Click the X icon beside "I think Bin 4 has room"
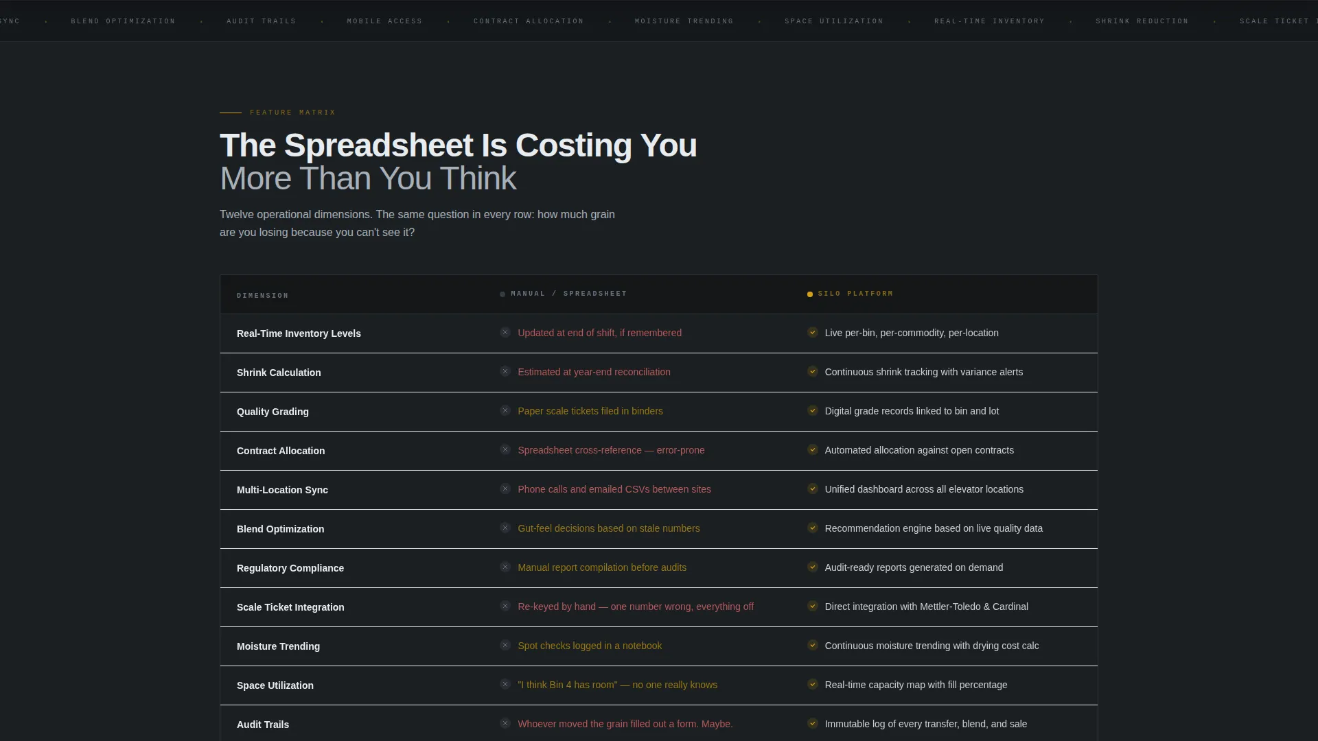Viewport: 1318px width, 741px height. click(505, 685)
